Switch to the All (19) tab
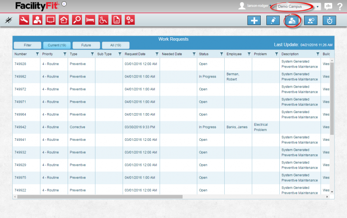The image size is (347, 218). 115,46
